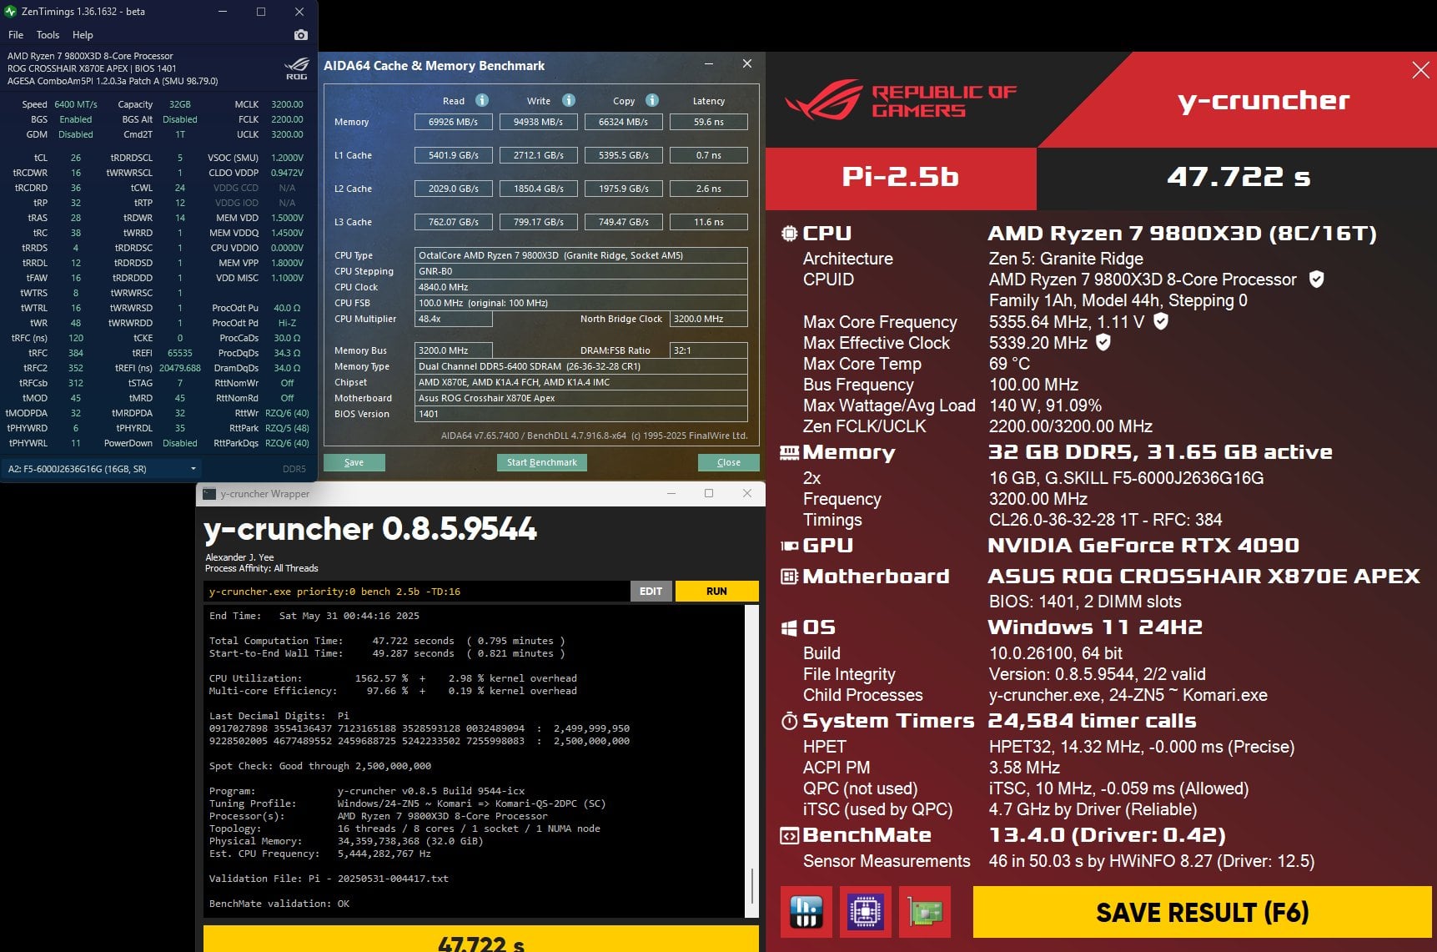The height and width of the screenshot is (952, 1437).
Task: Click the BIOS Version field 1401 in AIDA64
Action: [581, 414]
